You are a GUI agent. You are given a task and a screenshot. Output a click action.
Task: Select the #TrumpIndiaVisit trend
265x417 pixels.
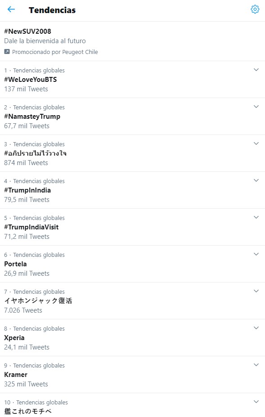[x=31, y=227]
